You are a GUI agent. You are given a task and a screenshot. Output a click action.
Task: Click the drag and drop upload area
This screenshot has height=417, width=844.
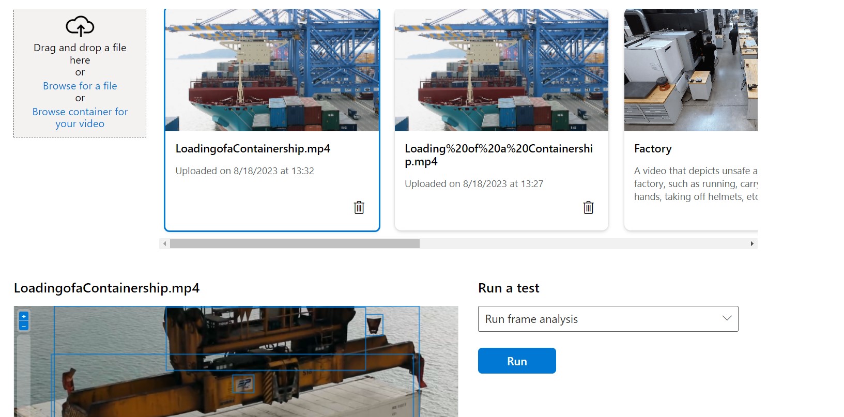(80, 73)
